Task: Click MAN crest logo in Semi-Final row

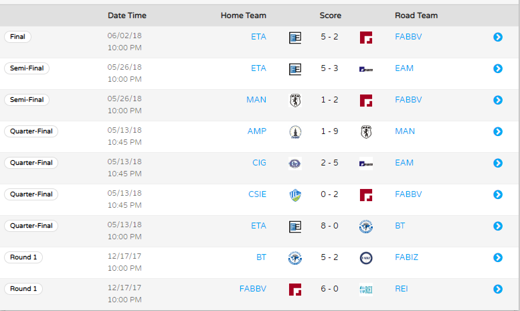Action: 295,101
